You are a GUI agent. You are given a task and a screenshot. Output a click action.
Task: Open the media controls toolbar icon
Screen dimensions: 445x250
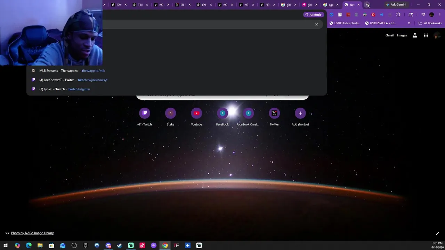[423, 15]
